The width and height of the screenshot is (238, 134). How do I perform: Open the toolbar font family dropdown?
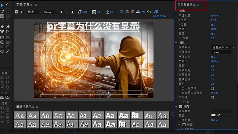(34, 12)
